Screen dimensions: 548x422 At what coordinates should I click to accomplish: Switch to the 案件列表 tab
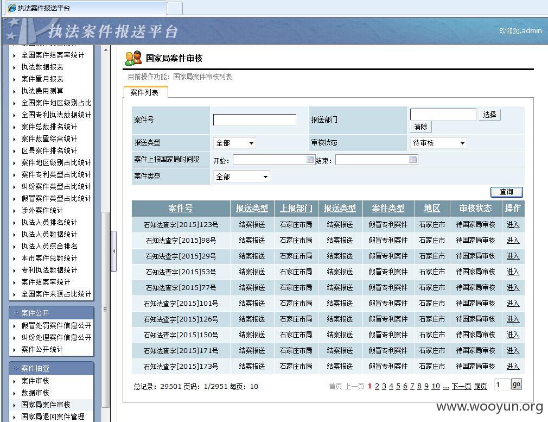point(146,92)
